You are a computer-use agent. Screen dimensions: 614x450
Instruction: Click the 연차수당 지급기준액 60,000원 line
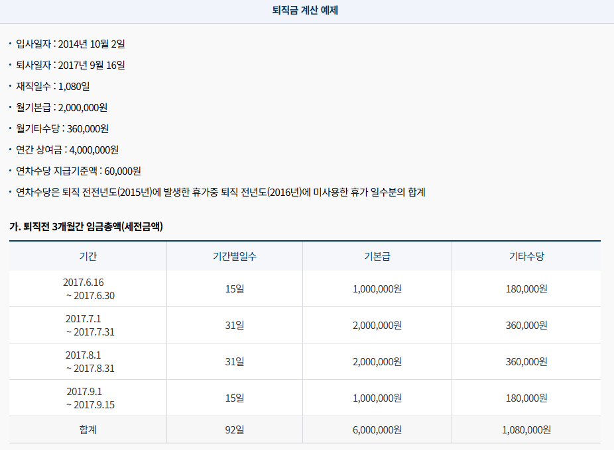pyautogui.click(x=78, y=171)
